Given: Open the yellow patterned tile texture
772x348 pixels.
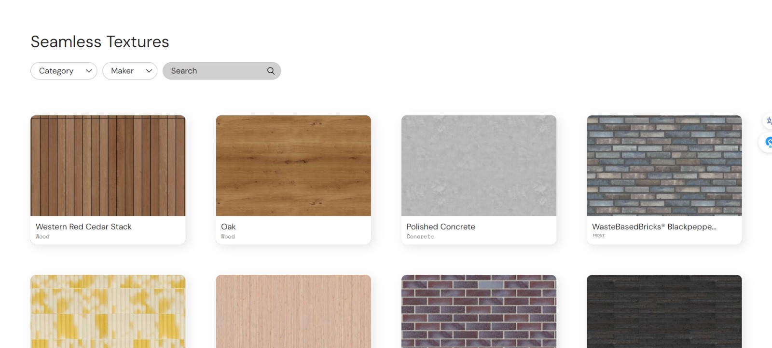Looking at the screenshot, I should [x=108, y=311].
